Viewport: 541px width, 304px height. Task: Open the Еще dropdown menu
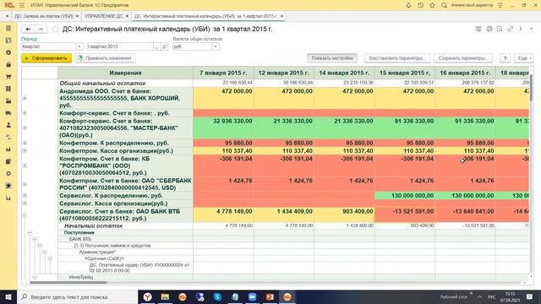[524, 58]
